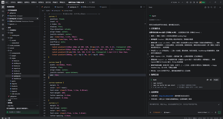
Task: Open the 查看(V) menu
Action: 34,2
